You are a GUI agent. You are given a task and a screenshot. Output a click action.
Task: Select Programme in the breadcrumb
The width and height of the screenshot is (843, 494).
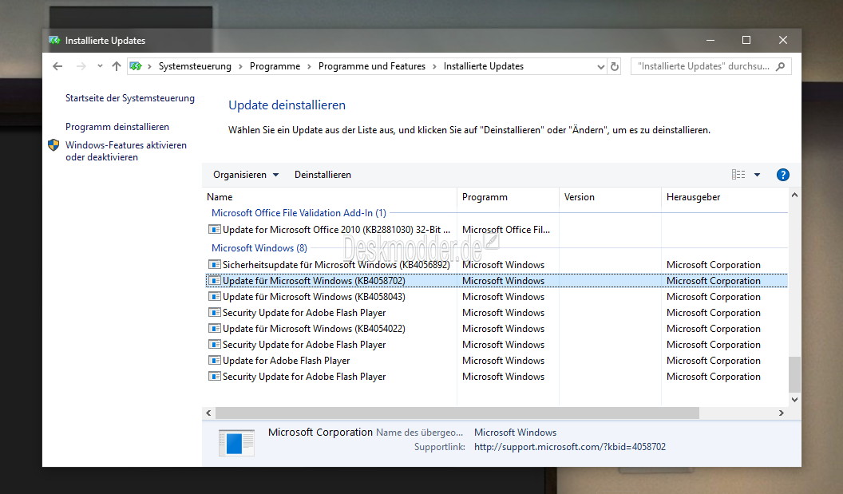pyautogui.click(x=275, y=66)
